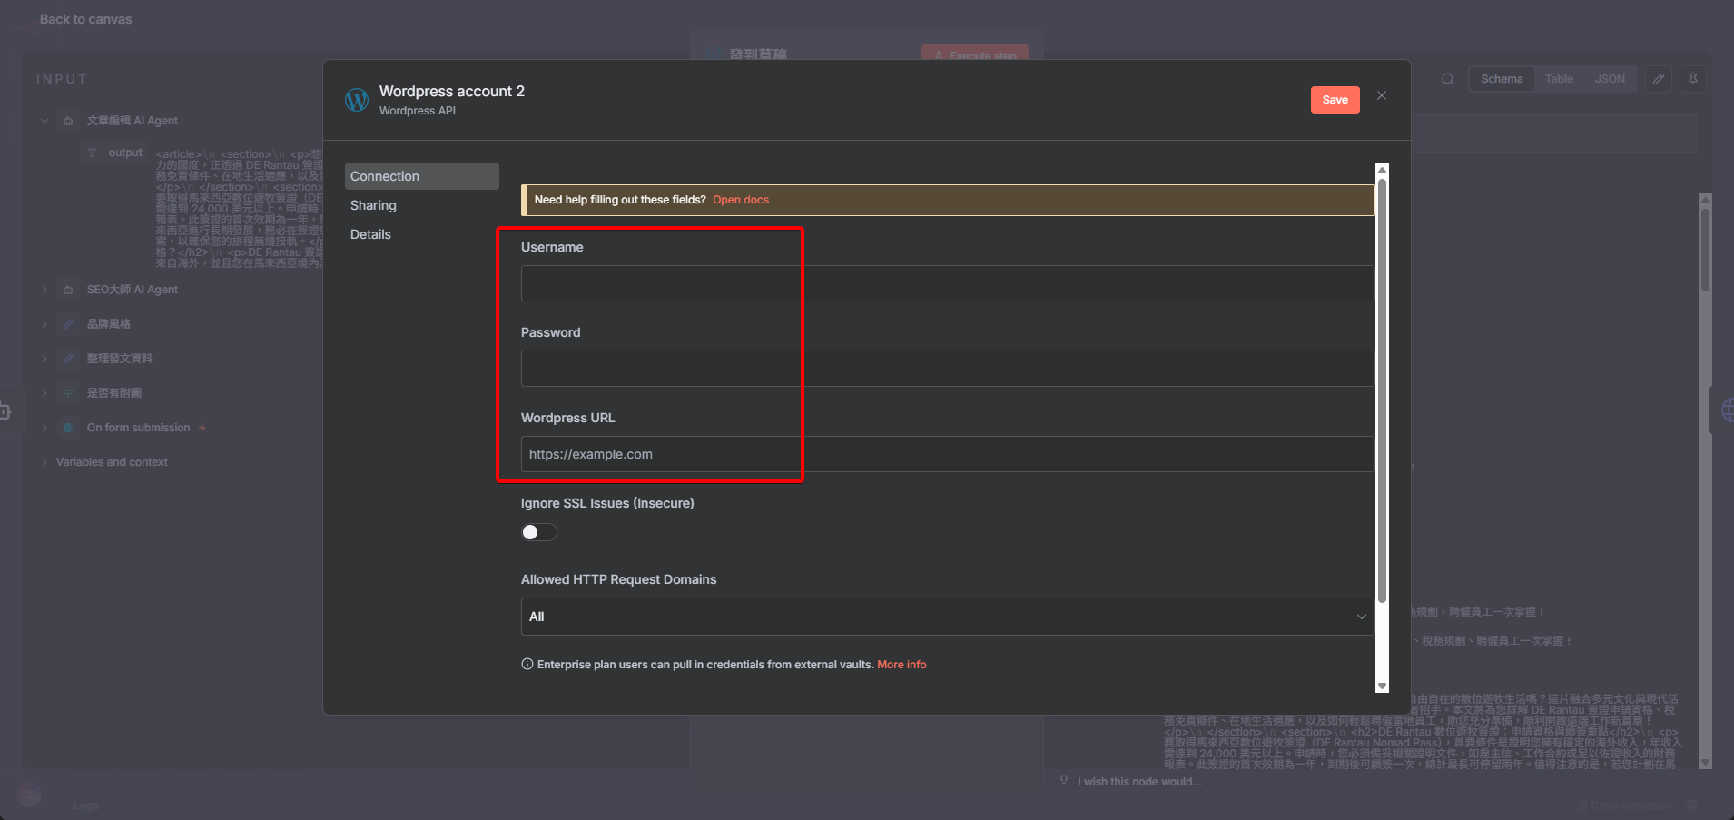This screenshot has width=1734, height=820.
Task: Click the WordPress logo icon
Action: coord(357,100)
